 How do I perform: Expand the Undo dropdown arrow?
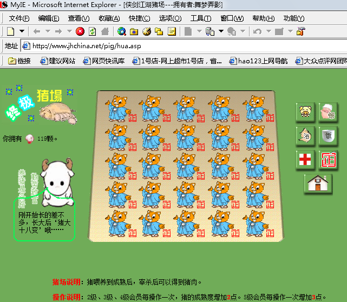(269, 31)
